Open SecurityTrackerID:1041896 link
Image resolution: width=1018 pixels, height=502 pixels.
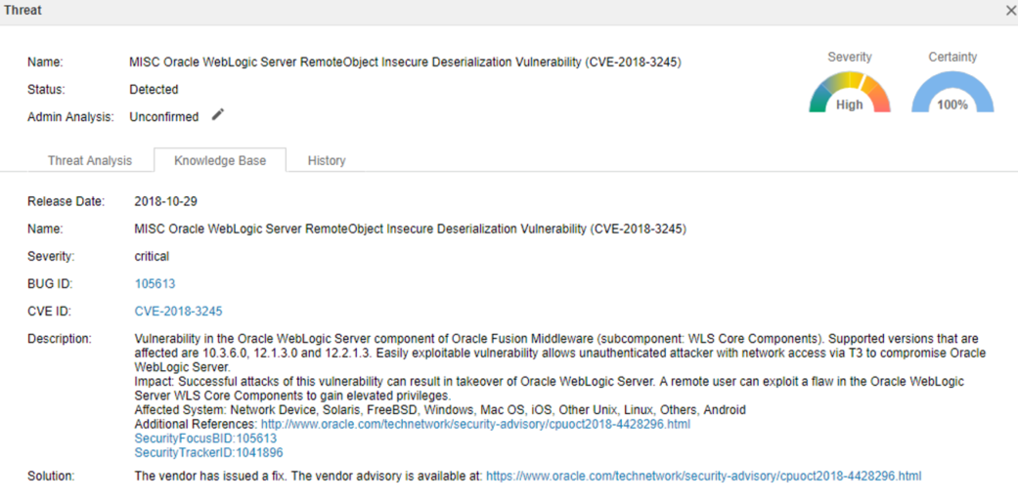click(208, 452)
